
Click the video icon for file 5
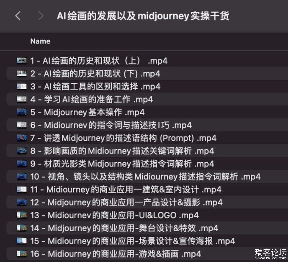pos(22,112)
